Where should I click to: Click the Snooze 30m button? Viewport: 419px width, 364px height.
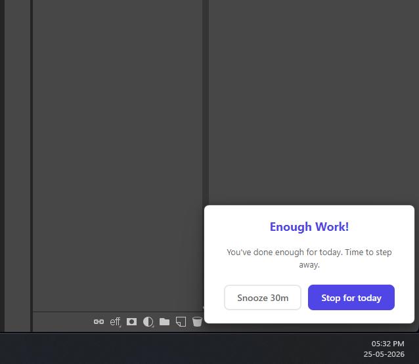(x=263, y=298)
